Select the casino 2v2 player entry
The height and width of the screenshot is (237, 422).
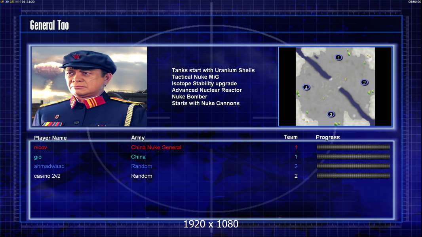pyautogui.click(x=47, y=176)
